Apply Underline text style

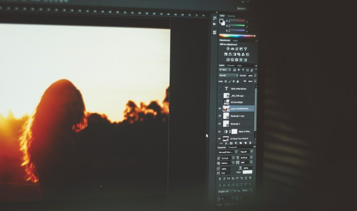[x=246, y=178]
